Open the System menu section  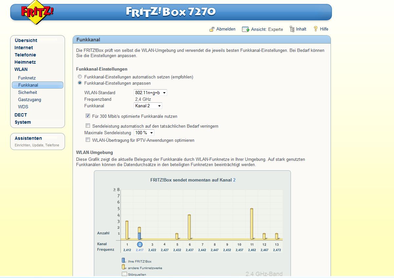pos(23,122)
